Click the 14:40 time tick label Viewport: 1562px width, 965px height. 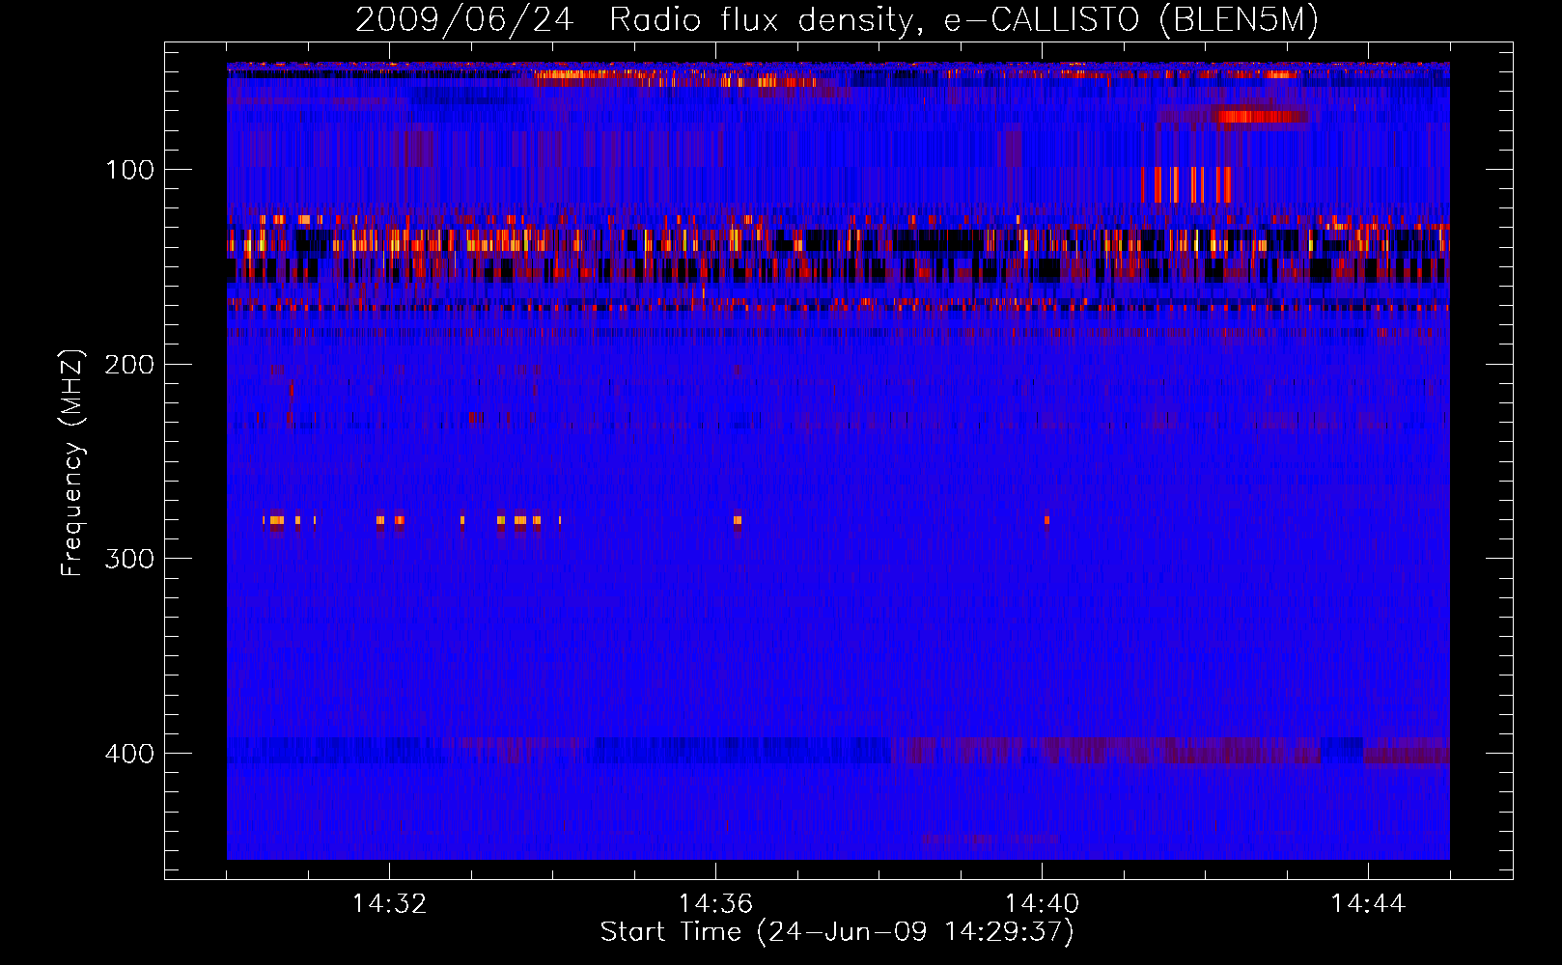click(x=1042, y=903)
